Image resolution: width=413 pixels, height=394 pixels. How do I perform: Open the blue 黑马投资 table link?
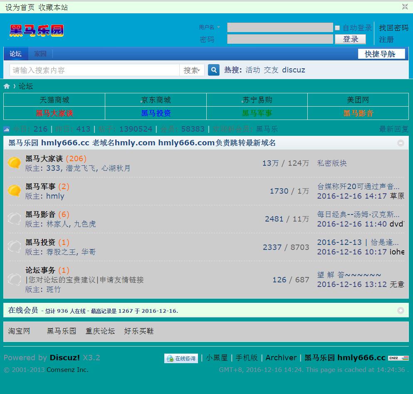click(156, 113)
